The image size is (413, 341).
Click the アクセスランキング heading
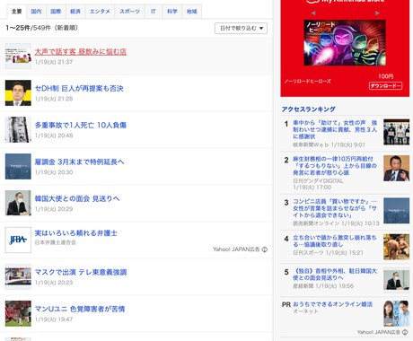click(308, 109)
